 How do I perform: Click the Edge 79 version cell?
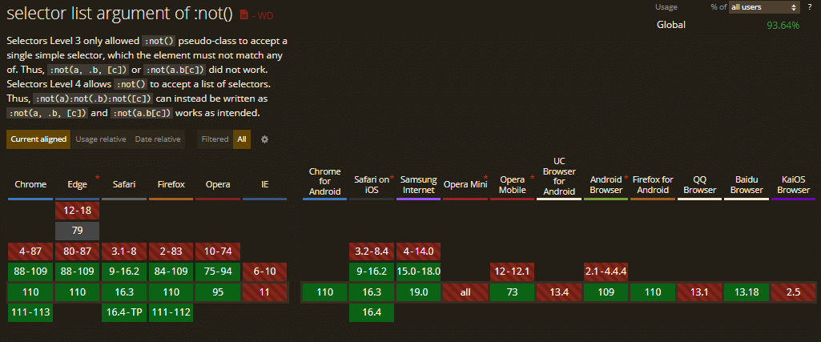[78, 231]
